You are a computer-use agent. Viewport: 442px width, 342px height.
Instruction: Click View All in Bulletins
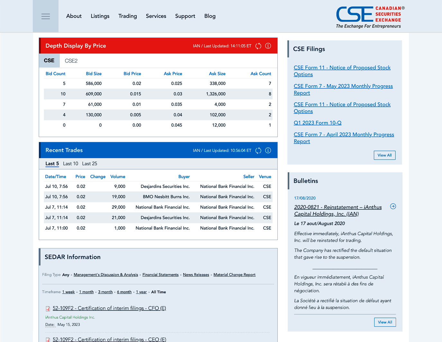[x=385, y=322]
